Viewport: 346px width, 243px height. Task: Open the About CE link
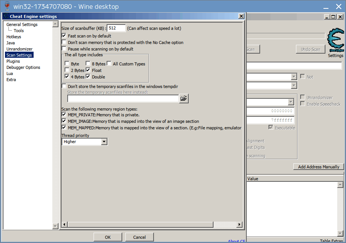[236, 241]
